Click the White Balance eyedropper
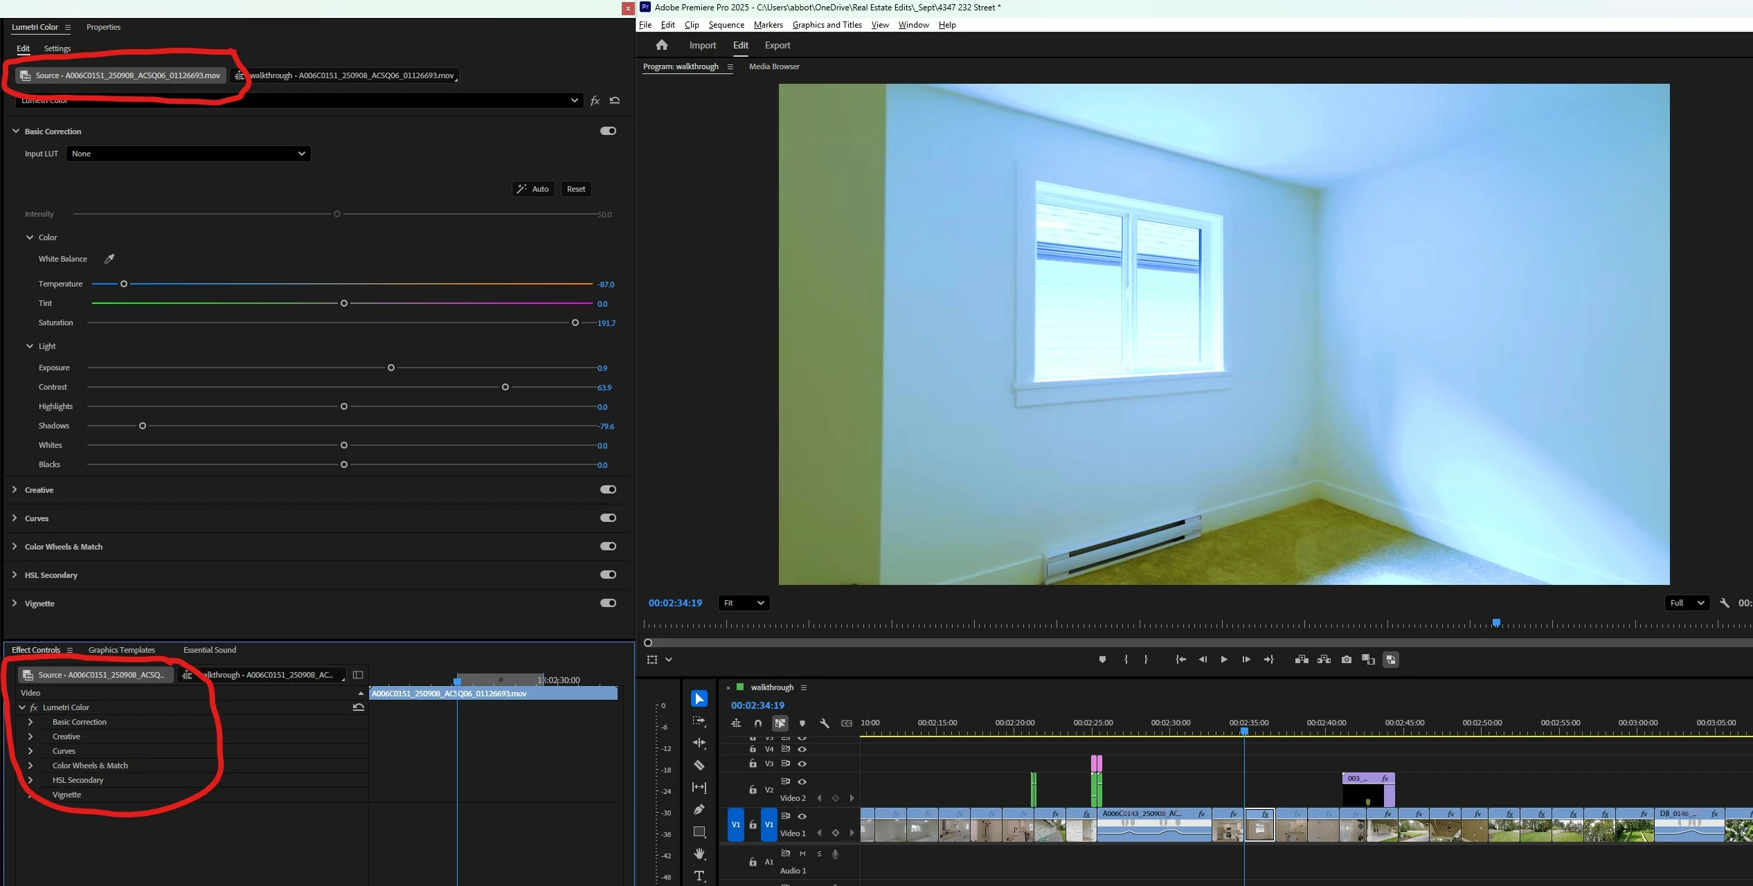This screenshot has width=1753, height=886. point(109,259)
